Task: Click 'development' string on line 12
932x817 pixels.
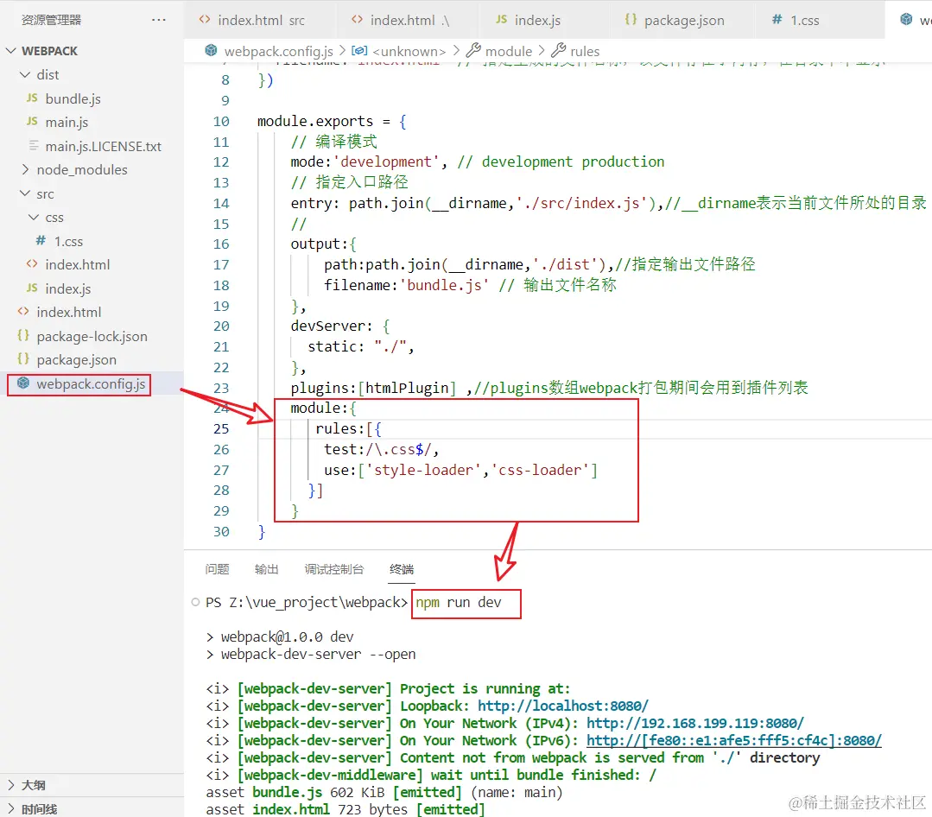Action: (x=386, y=161)
